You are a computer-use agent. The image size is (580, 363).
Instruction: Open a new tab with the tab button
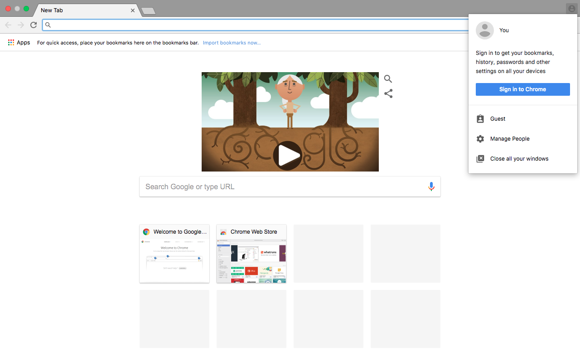tap(148, 11)
